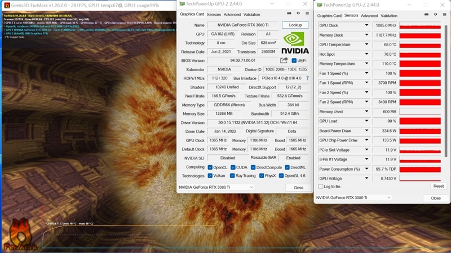Open the hamburger menu in the Graphics Card window
The image size is (451, 253).
tap(307, 13)
